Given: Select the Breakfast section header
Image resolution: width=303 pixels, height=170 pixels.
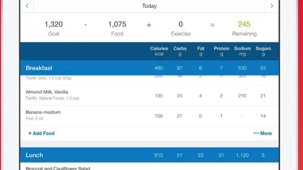Looking at the screenshot, I should (149, 68).
